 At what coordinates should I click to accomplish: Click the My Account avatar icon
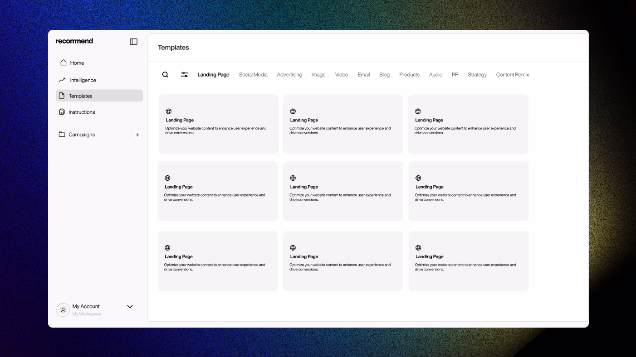pos(63,310)
